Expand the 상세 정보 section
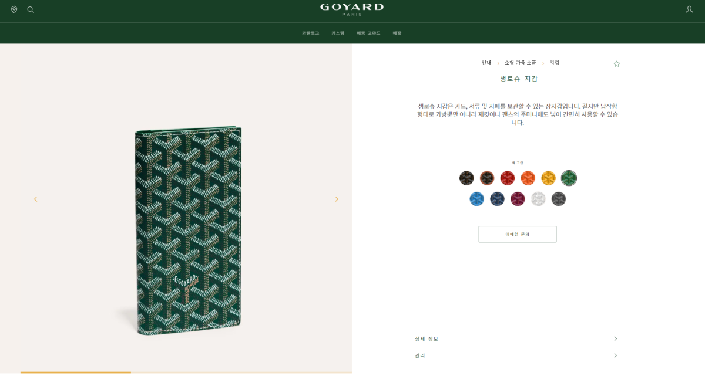The width and height of the screenshot is (705, 386). click(517, 338)
